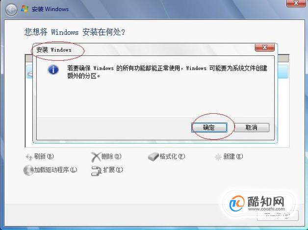Screen dimensions: 308x230
Task: Click the drive icon beside 格式化
Action: click(x=153, y=157)
